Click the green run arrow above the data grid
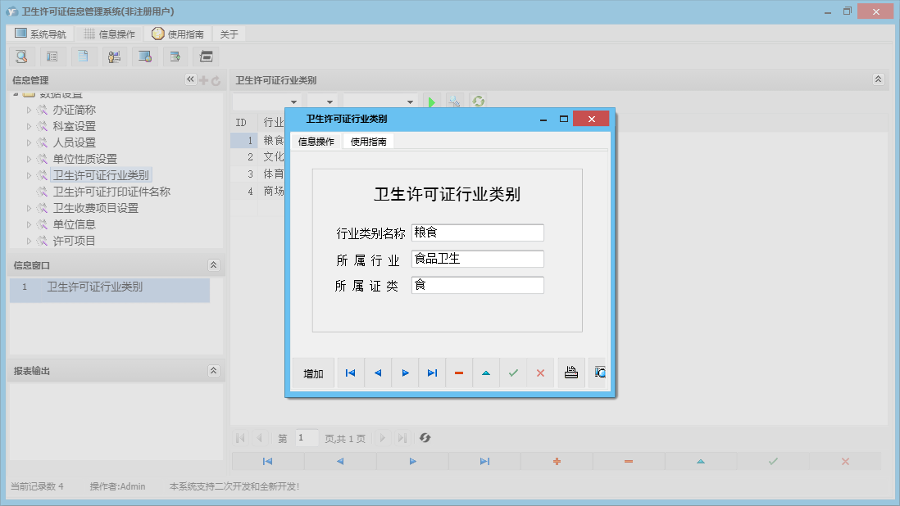The width and height of the screenshot is (900, 506). click(432, 100)
